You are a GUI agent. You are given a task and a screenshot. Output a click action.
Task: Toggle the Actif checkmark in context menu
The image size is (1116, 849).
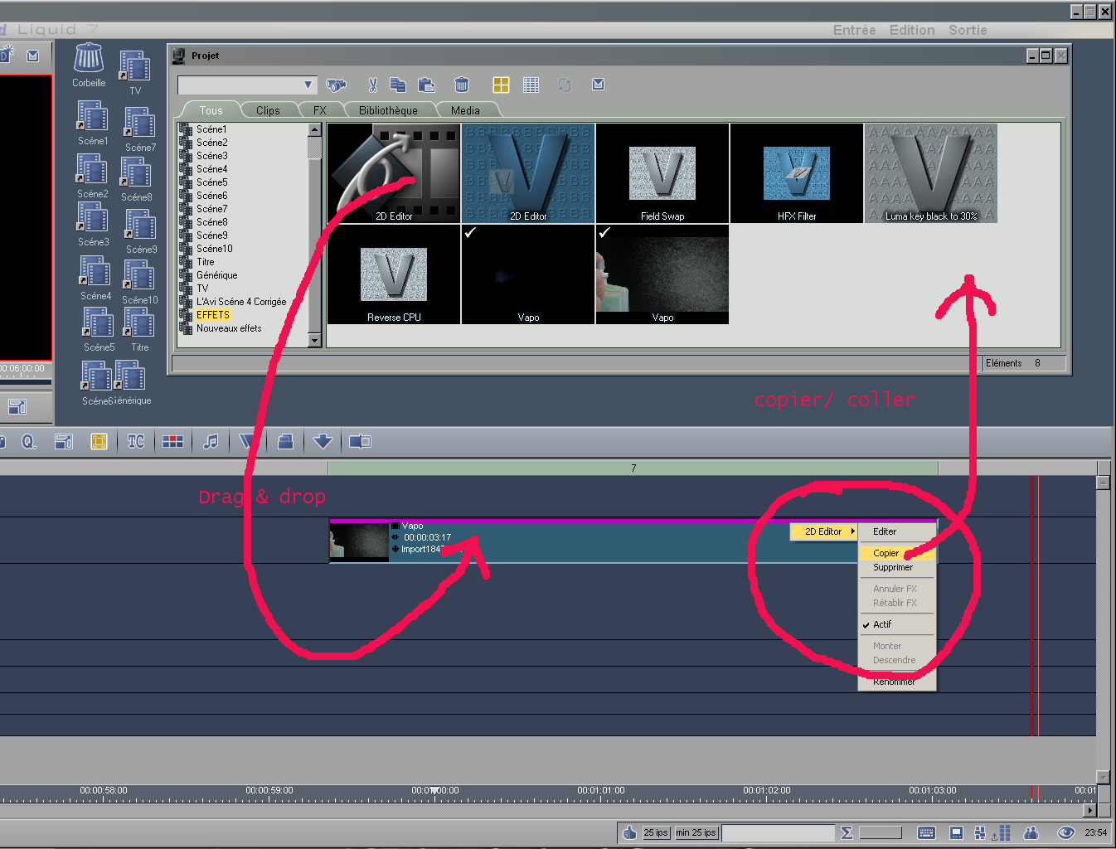click(x=882, y=624)
